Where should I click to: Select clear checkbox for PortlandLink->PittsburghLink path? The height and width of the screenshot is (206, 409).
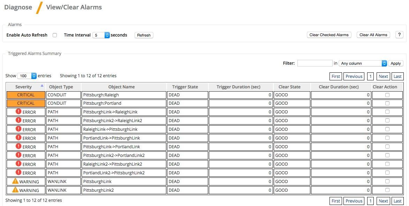(x=387, y=138)
